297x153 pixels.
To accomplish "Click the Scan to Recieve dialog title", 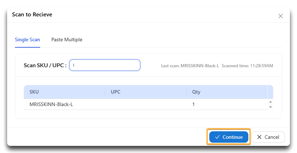I will 32,15.
